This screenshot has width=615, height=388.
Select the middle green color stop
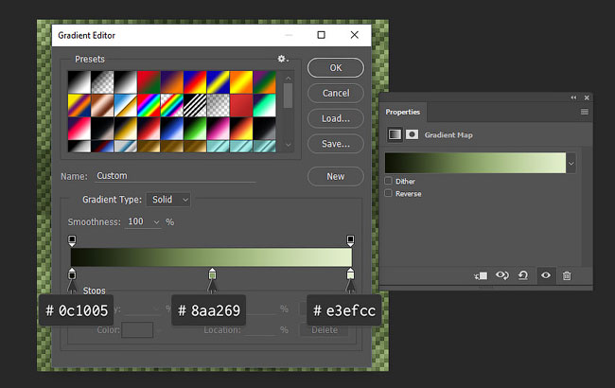(x=212, y=274)
